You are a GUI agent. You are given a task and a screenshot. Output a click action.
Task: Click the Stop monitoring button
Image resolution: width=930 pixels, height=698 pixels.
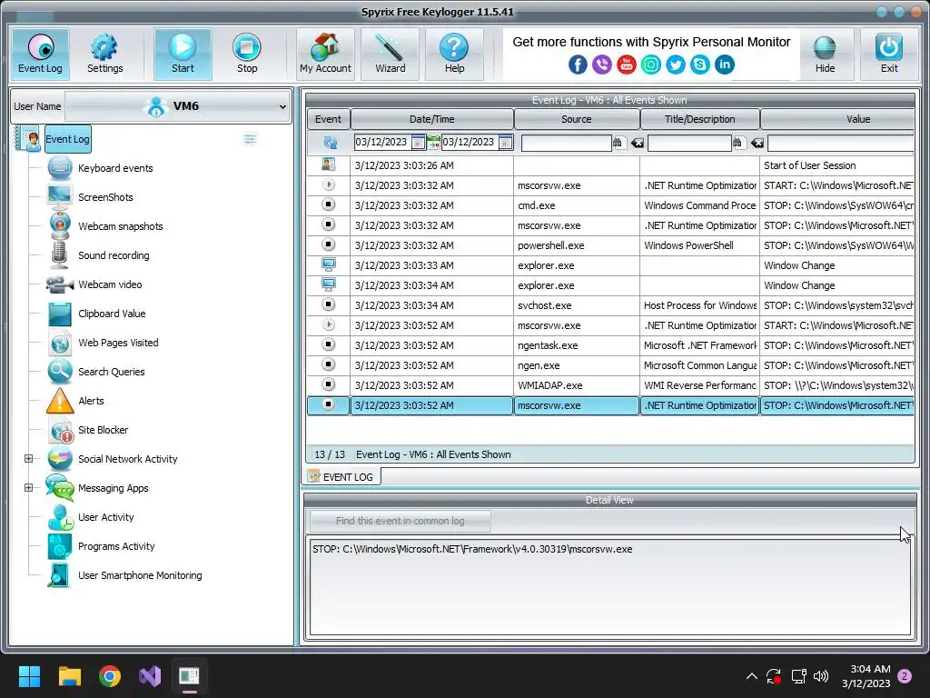(247, 54)
